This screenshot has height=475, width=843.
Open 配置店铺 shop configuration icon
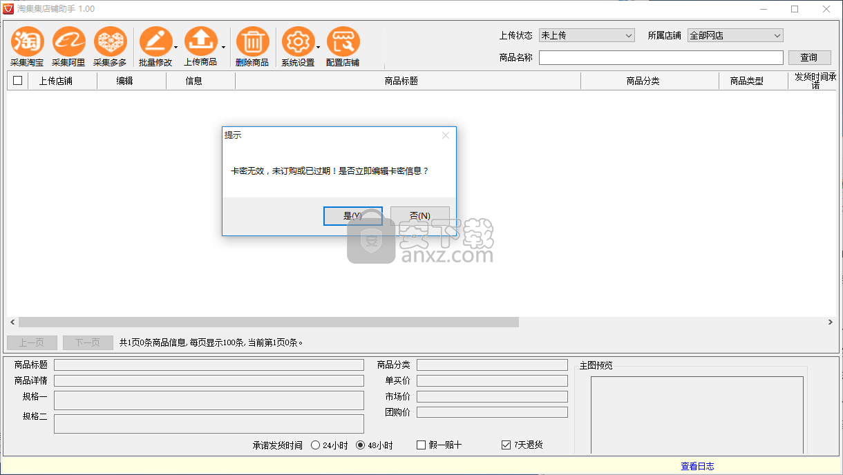click(343, 42)
